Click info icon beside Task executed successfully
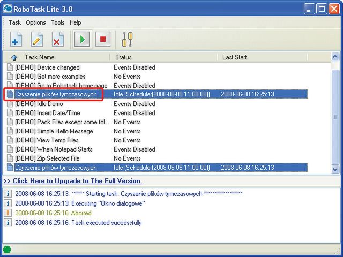343x257 pixels. [8, 223]
